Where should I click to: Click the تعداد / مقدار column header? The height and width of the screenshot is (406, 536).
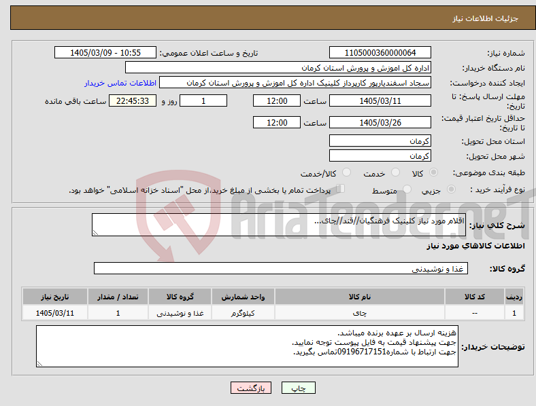pos(118,297)
